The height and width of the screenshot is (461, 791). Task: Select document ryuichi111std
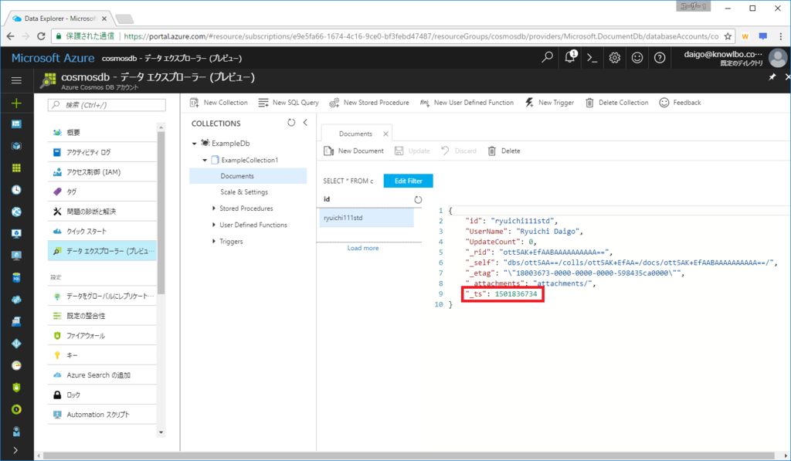pos(366,218)
